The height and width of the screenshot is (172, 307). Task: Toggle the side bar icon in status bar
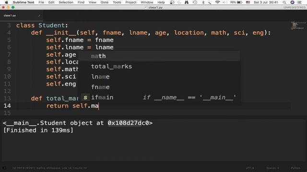tap(4, 168)
